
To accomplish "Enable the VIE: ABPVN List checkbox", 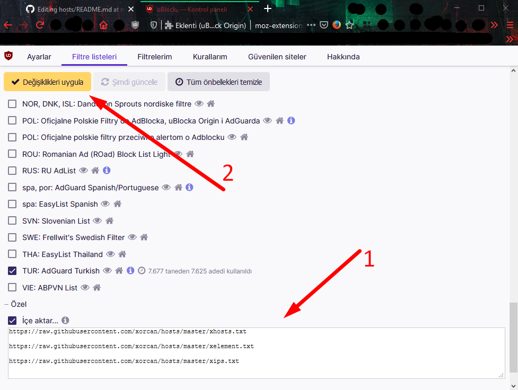I will pyautogui.click(x=12, y=288).
